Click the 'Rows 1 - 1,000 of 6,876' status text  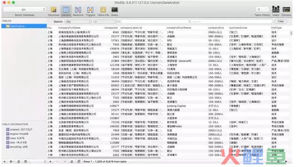coord(105,162)
